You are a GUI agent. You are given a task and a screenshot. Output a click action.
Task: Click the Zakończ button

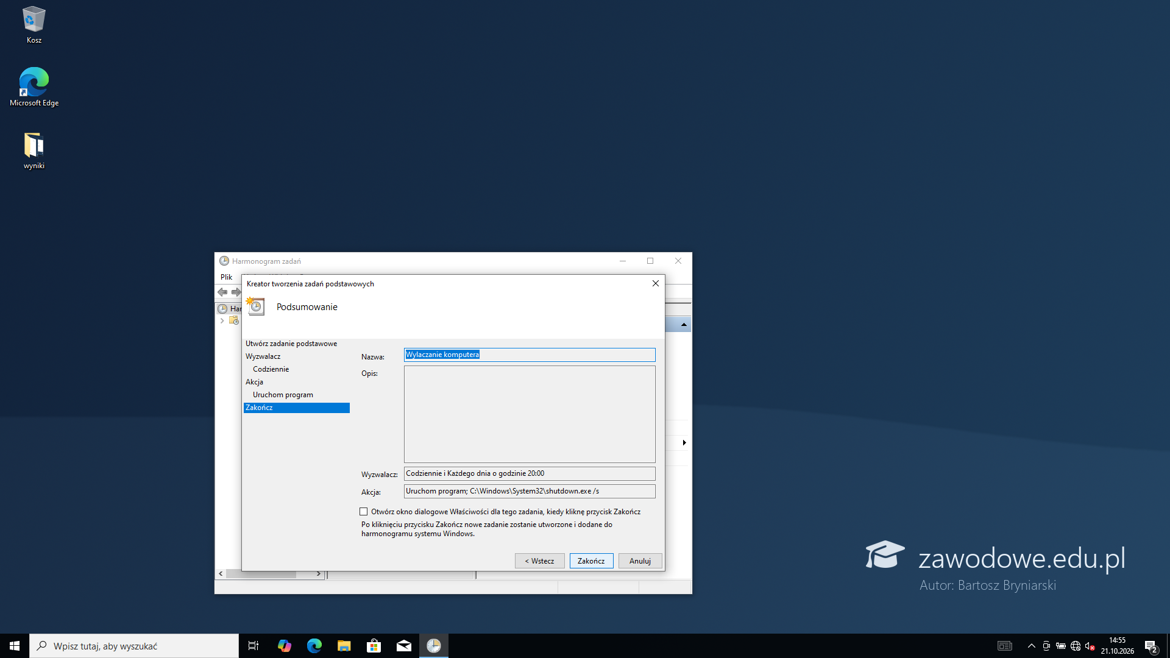coord(591,561)
